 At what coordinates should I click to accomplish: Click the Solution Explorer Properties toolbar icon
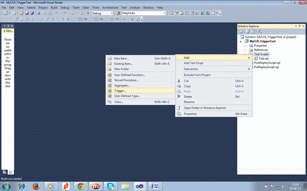pyautogui.click(x=241, y=31)
